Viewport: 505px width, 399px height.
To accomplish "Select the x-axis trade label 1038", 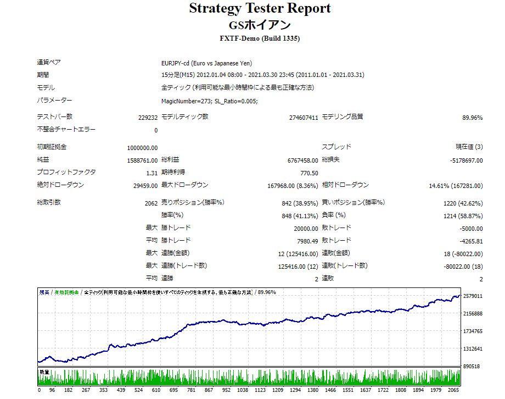I will pos(243,390).
